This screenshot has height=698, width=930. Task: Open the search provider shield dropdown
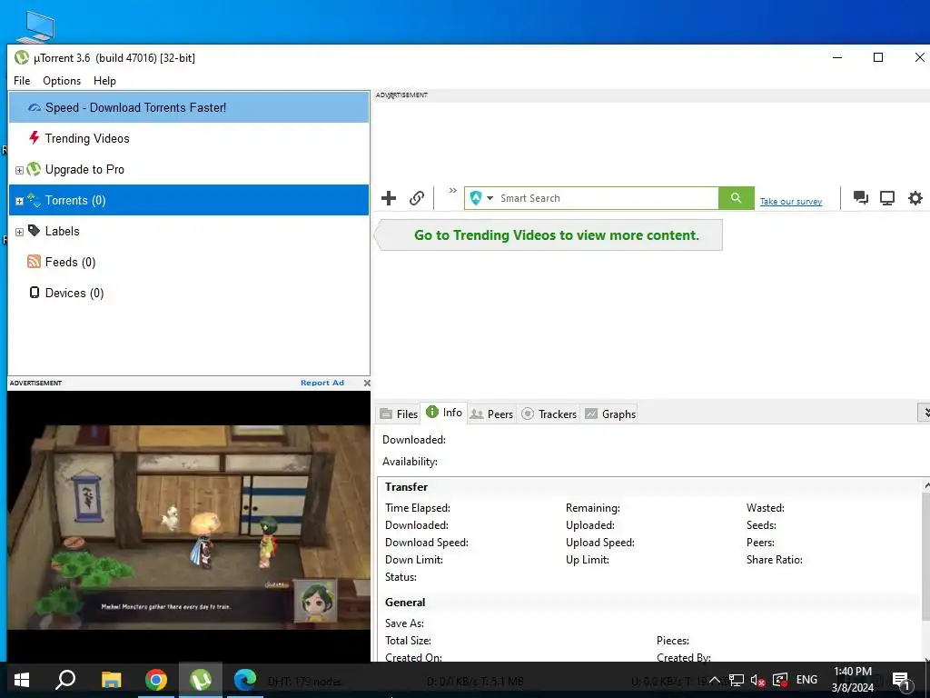point(481,198)
